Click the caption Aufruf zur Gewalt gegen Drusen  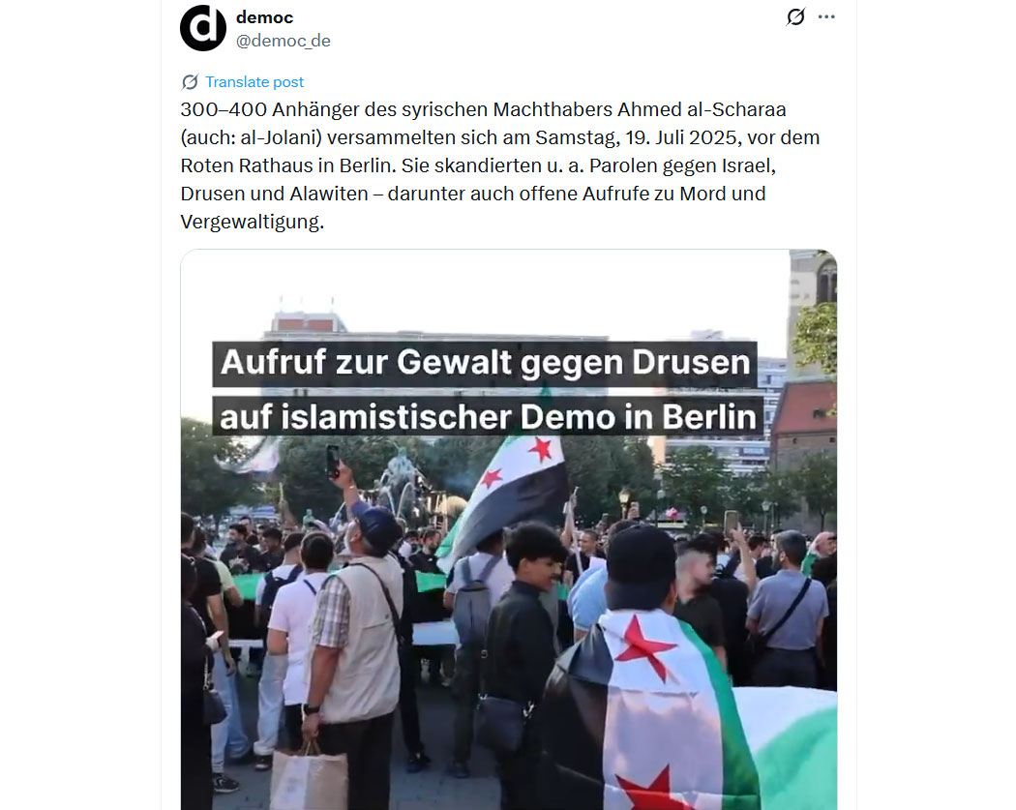point(485,364)
